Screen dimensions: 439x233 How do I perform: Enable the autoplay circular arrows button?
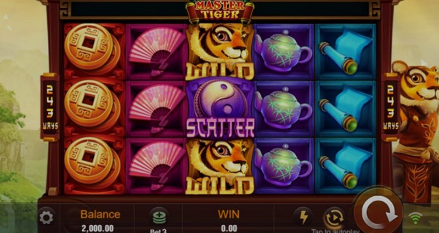(x=335, y=218)
